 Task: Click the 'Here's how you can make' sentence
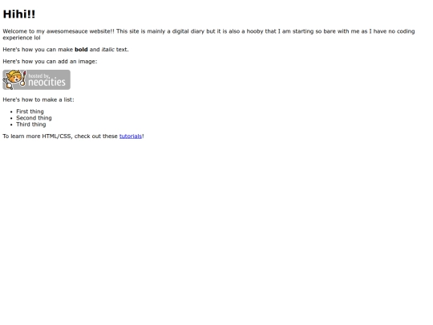click(66, 50)
